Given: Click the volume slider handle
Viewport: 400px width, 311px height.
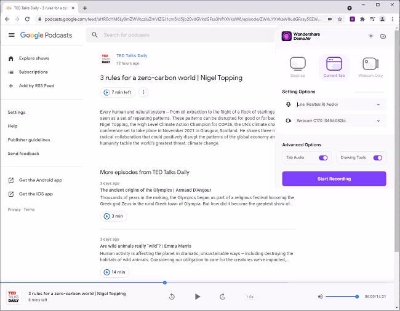Looking at the screenshot, I should [x=357, y=297].
